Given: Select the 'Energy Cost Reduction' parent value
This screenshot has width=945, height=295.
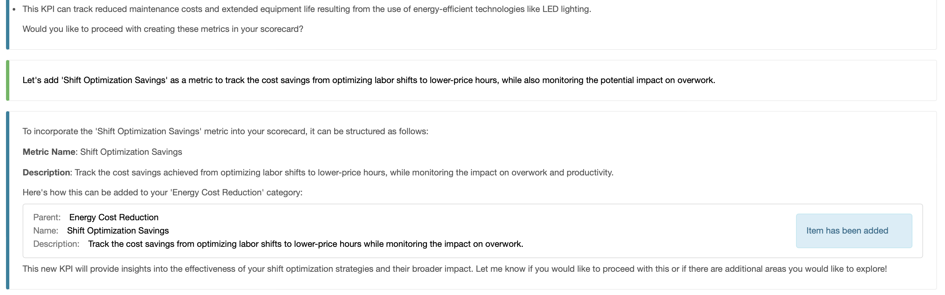Looking at the screenshot, I should (114, 217).
